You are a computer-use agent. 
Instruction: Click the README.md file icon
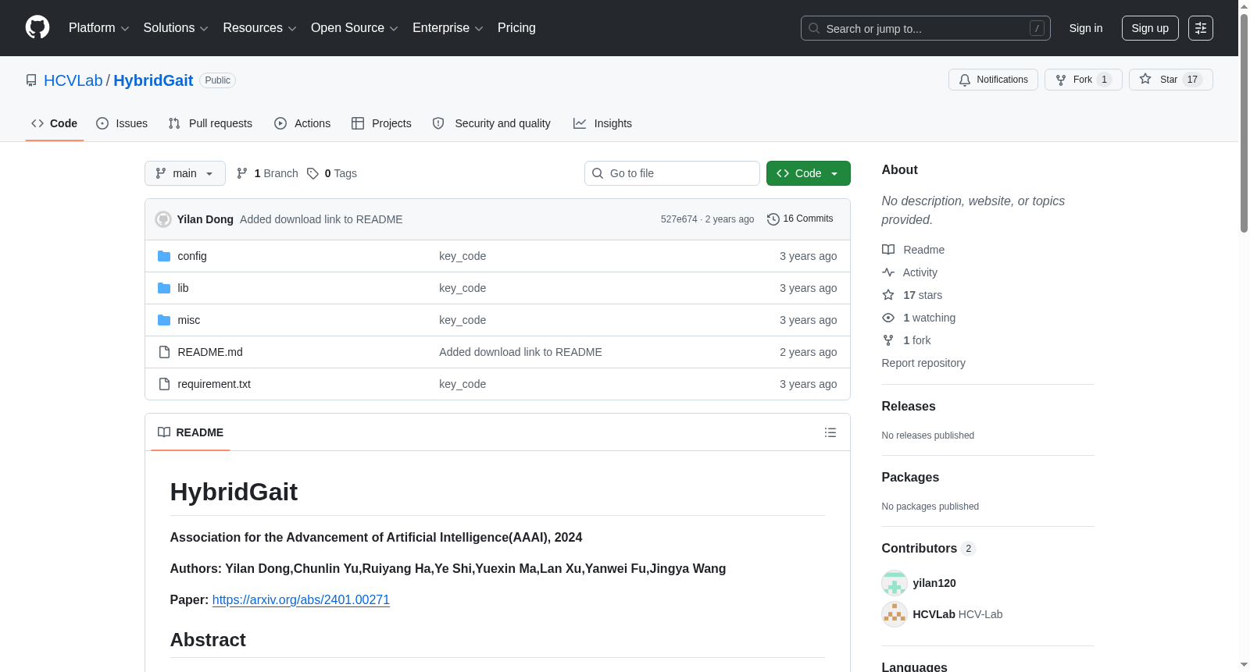164,352
